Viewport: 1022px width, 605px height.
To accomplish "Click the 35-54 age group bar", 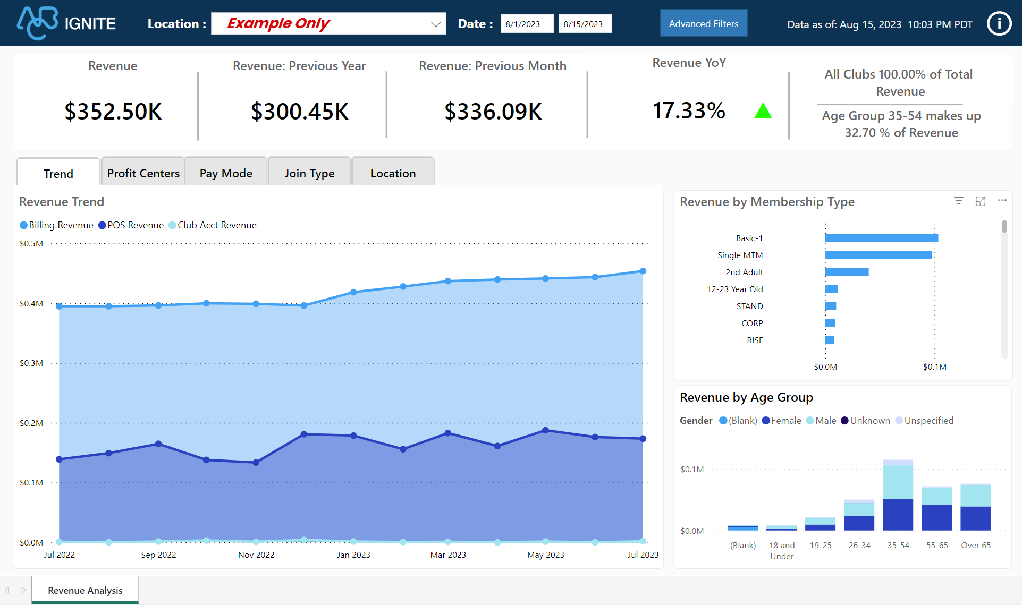I will pyautogui.click(x=898, y=495).
